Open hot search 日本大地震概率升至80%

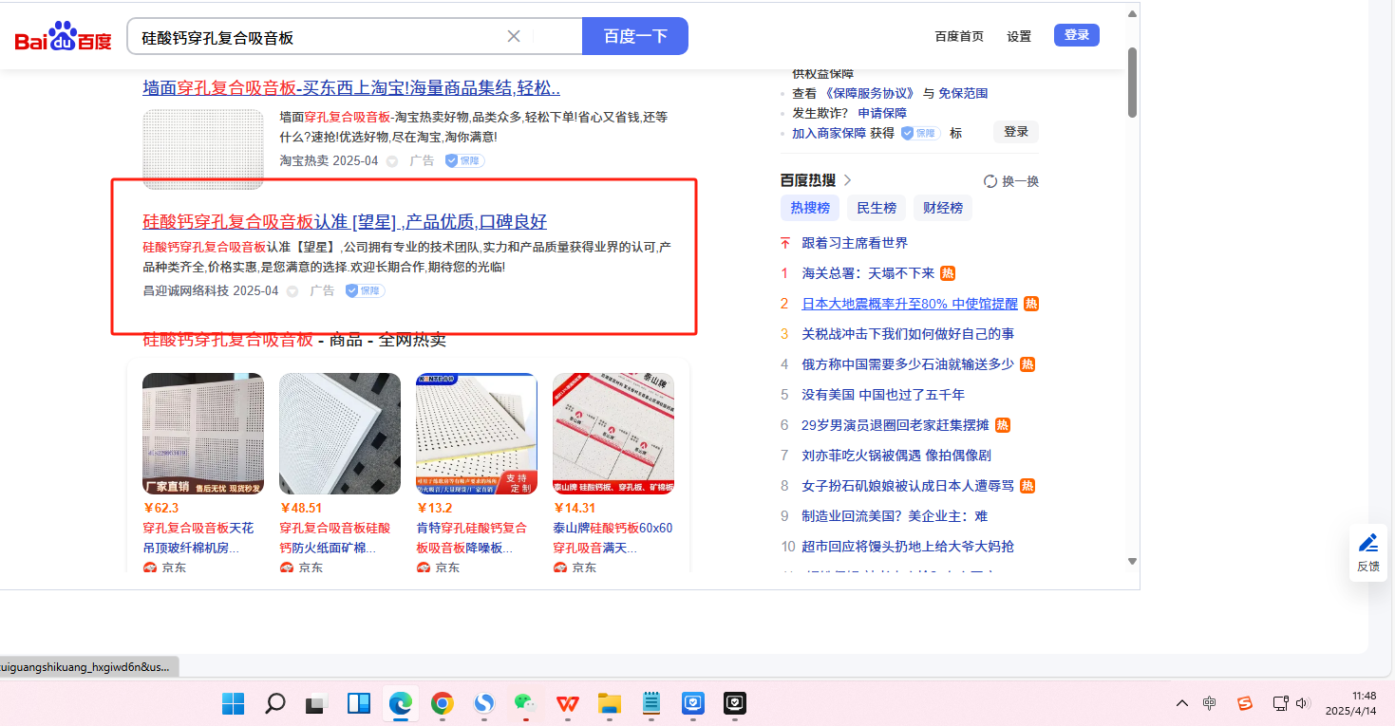(x=910, y=304)
